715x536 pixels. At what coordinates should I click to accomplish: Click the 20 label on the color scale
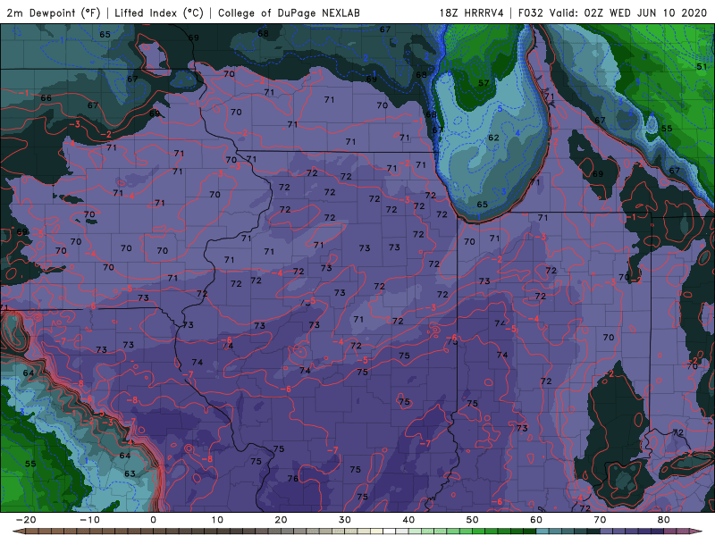click(281, 520)
